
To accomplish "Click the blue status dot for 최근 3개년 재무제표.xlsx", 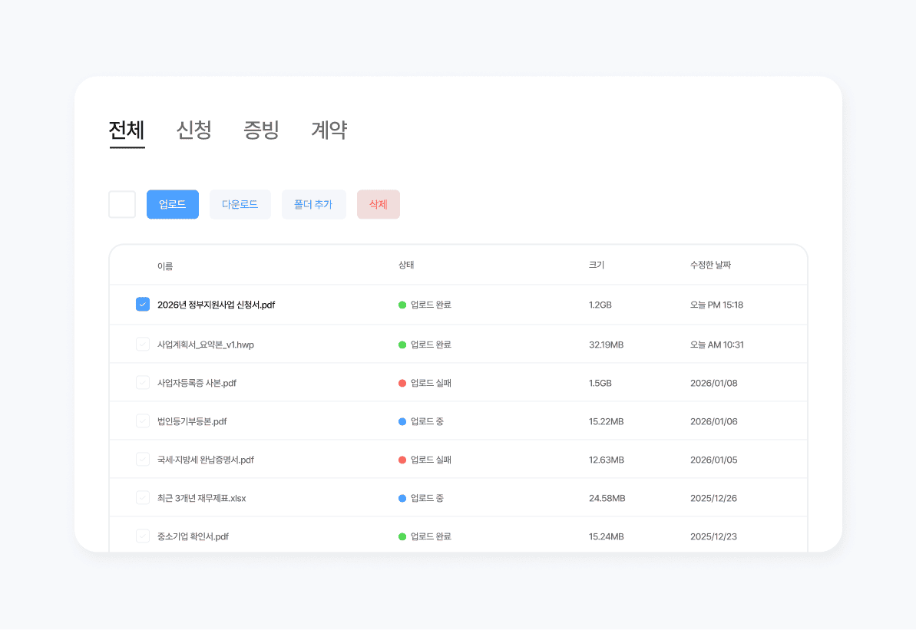I will (x=402, y=497).
